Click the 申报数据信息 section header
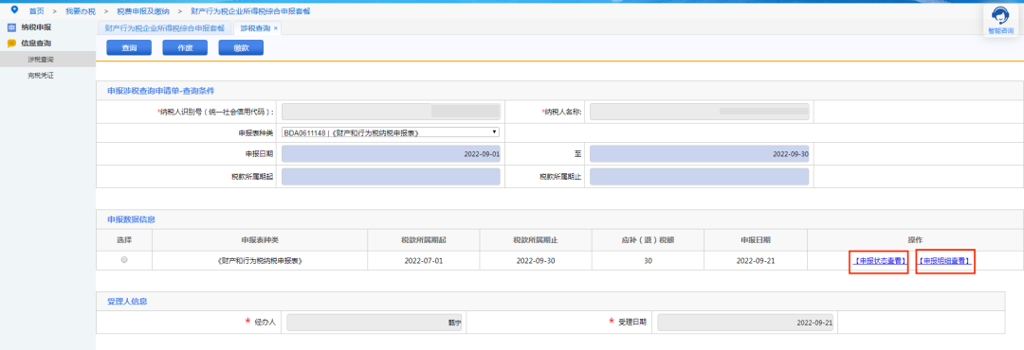The height and width of the screenshot is (350, 1024). 131,219
